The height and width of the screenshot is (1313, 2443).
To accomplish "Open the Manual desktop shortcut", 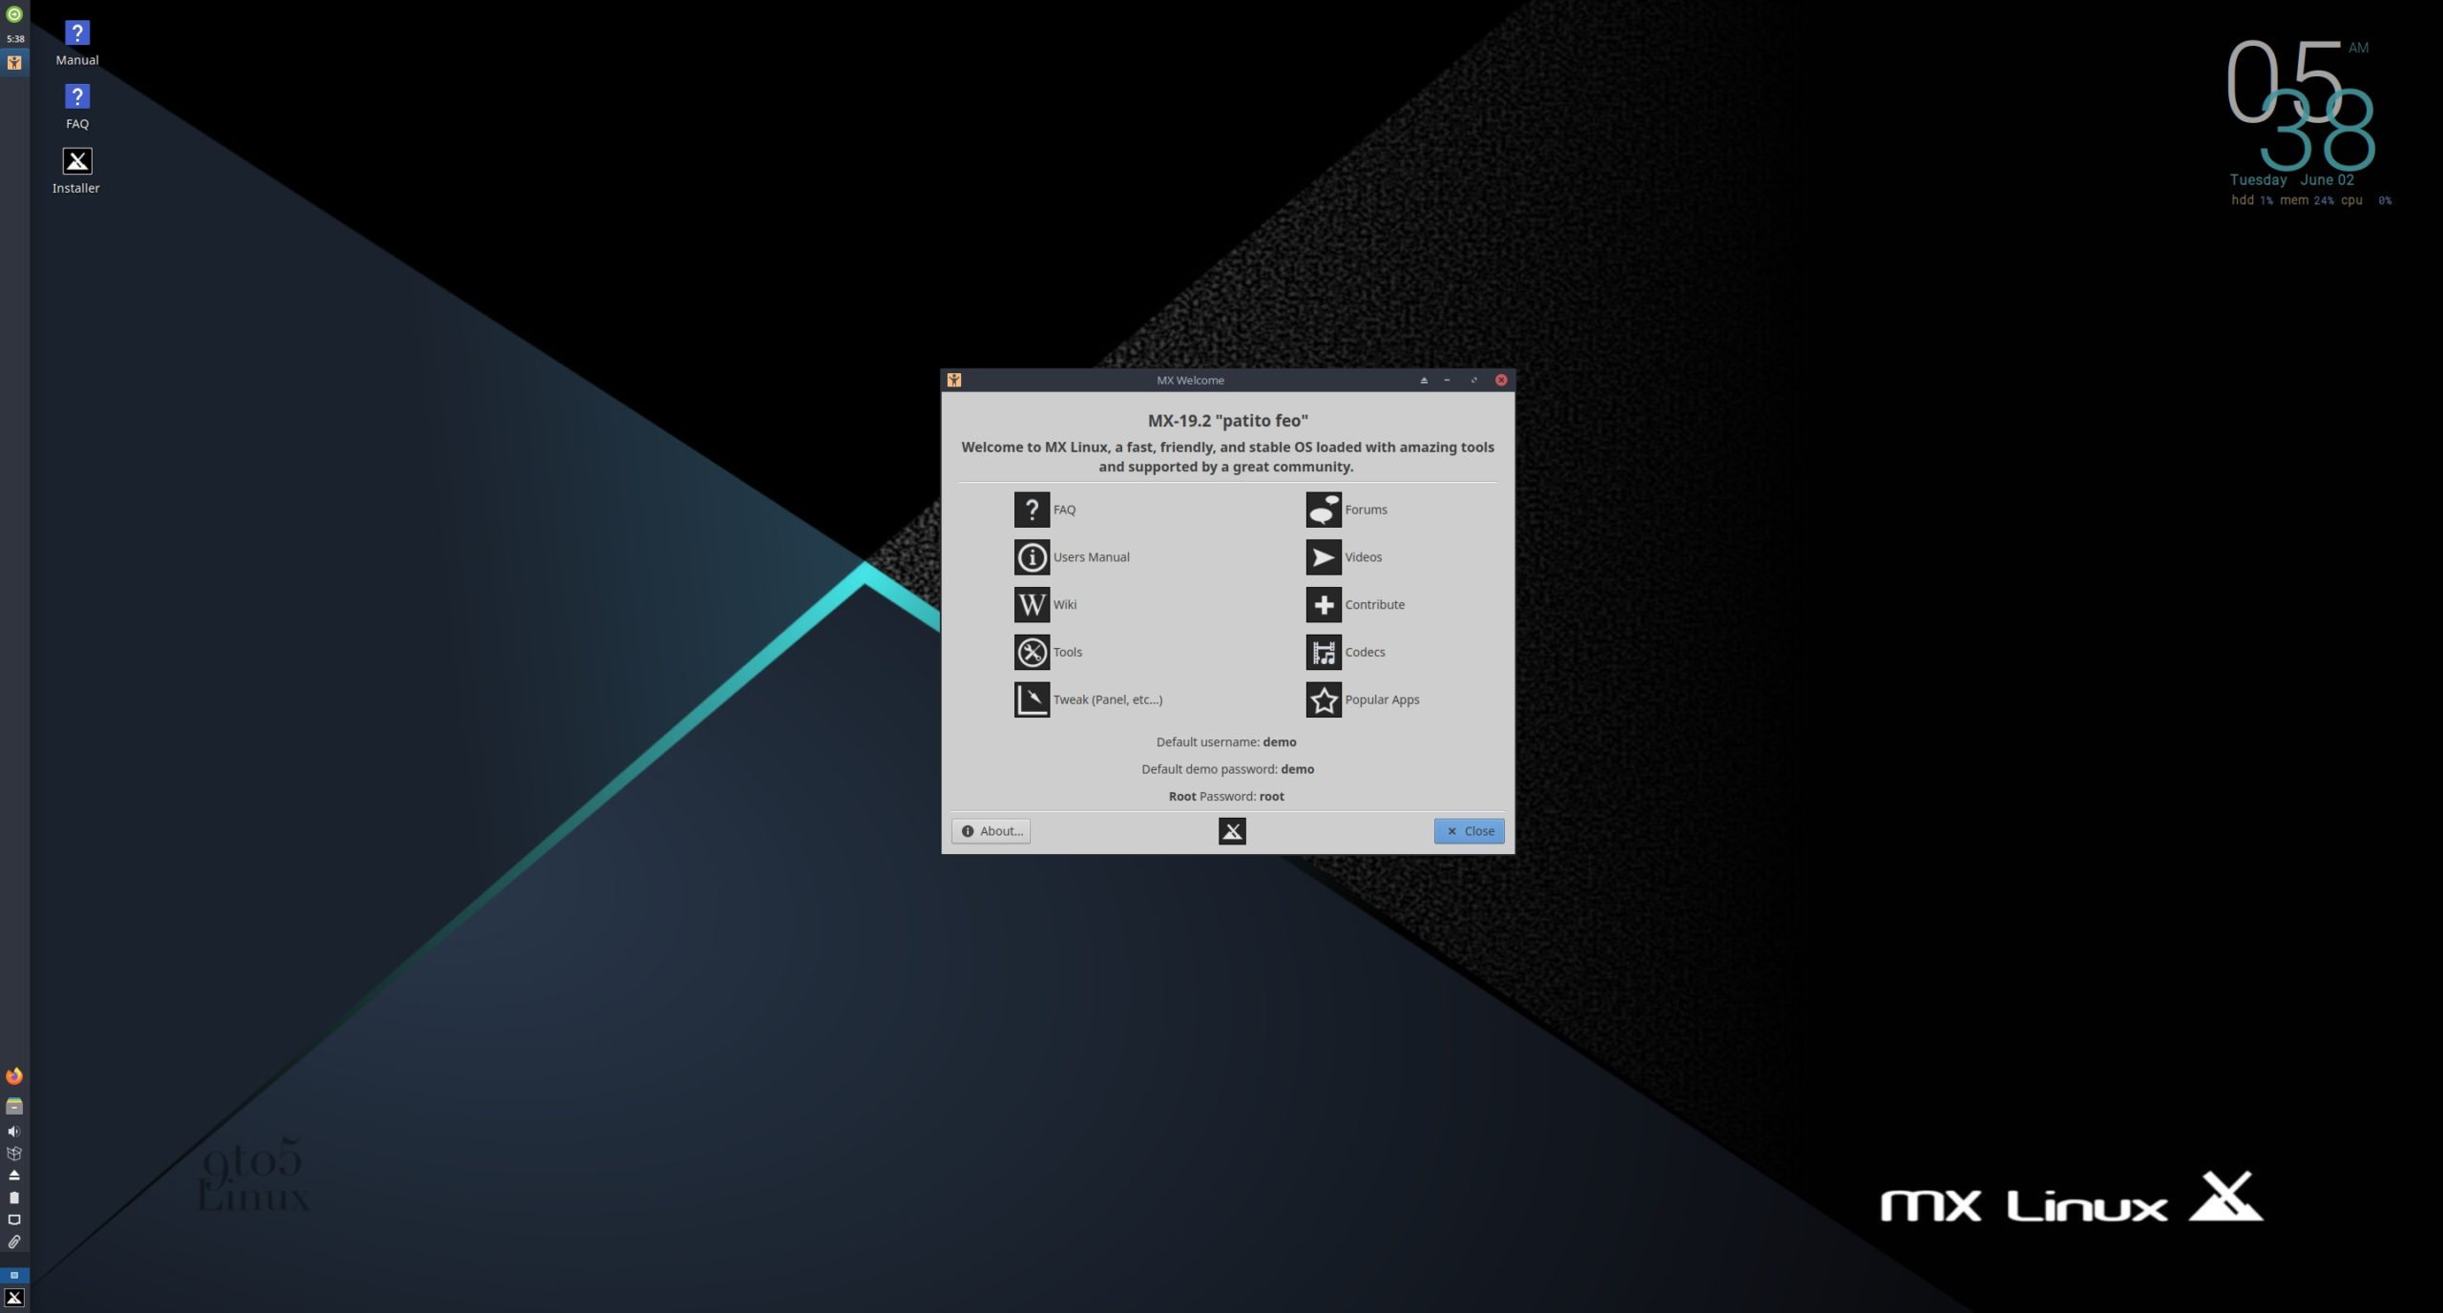I will 76,33.
